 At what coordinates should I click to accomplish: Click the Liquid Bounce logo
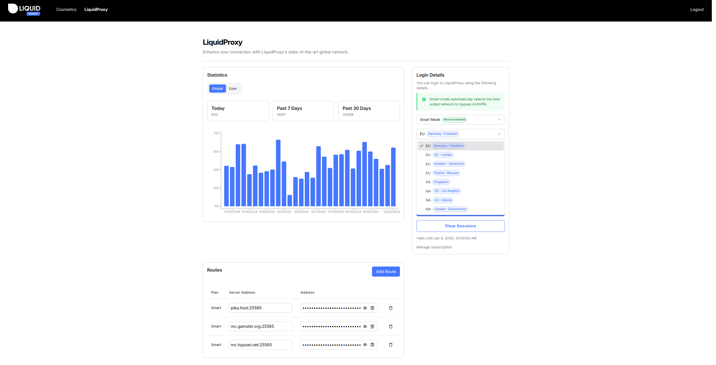pos(24,10)
